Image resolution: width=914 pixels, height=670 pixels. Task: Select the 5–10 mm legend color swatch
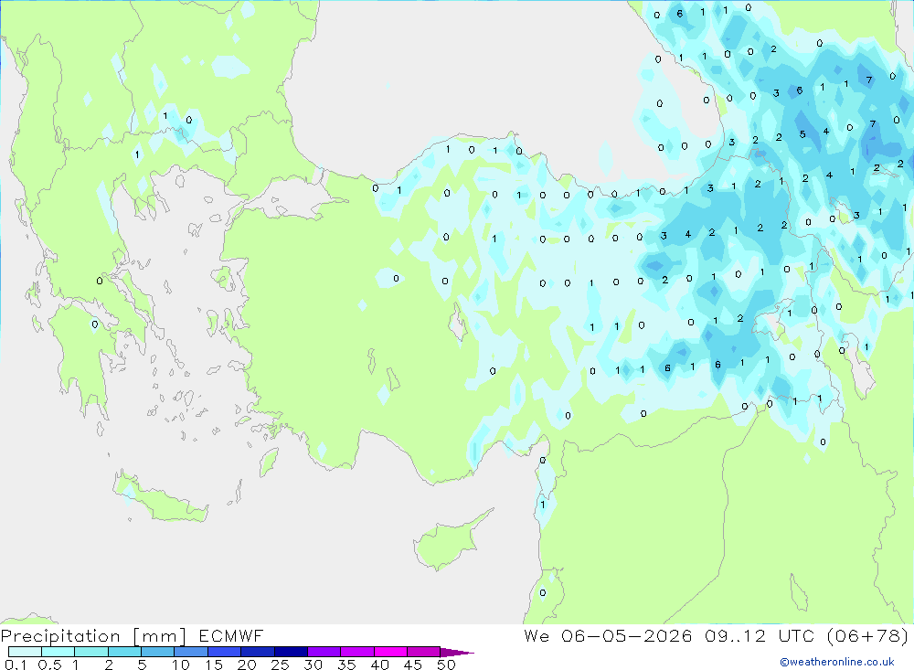coord(158,652)
